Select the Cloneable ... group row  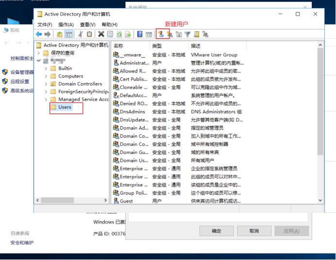pyautogui.click(x=178, y=87)
